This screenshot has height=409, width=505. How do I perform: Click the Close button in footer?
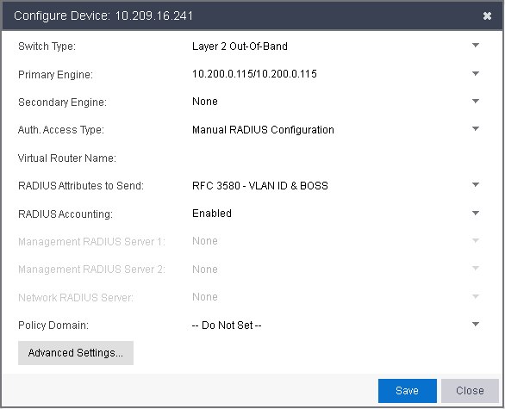(470, 391)
